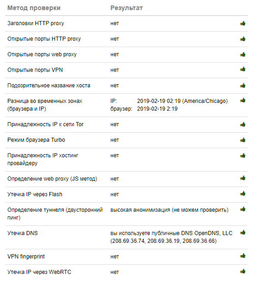Click thumbs-up icon for Подозрительное название хоста
The width and height of the screenshot is (257, 284).
click(x=243, y=86)
